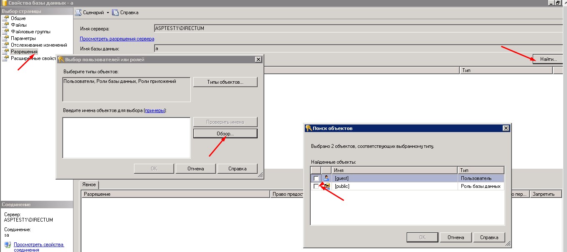This screenshot has width=567, height=252.
Task: Click the public database role icon
Action: pos(327,186)
